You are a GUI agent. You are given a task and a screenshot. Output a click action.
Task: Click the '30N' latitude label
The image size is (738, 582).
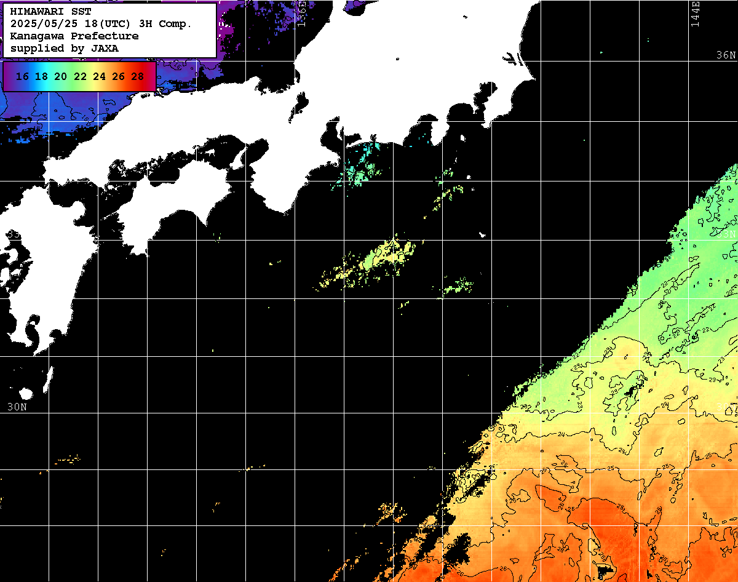coord(17,407)
